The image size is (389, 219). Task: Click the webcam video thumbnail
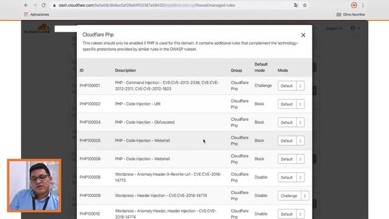click(x=34, y=186)
